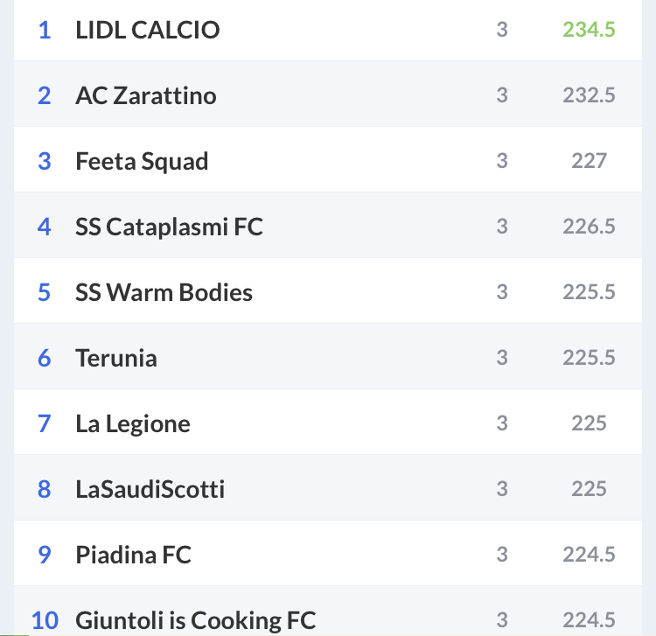The height and width of the screenshot is (636, 656).
Task: Click the 226.5 score value
Action: [x=589, y=227]
